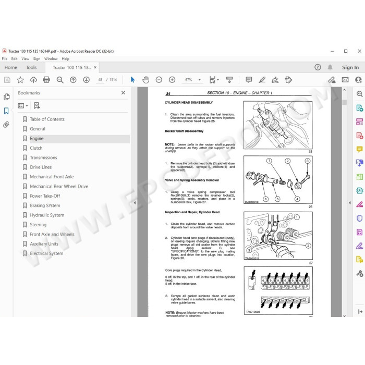Toggle the Bookmarks panel ribbon icon
The image size is (365, 365).
click(6, 111)
